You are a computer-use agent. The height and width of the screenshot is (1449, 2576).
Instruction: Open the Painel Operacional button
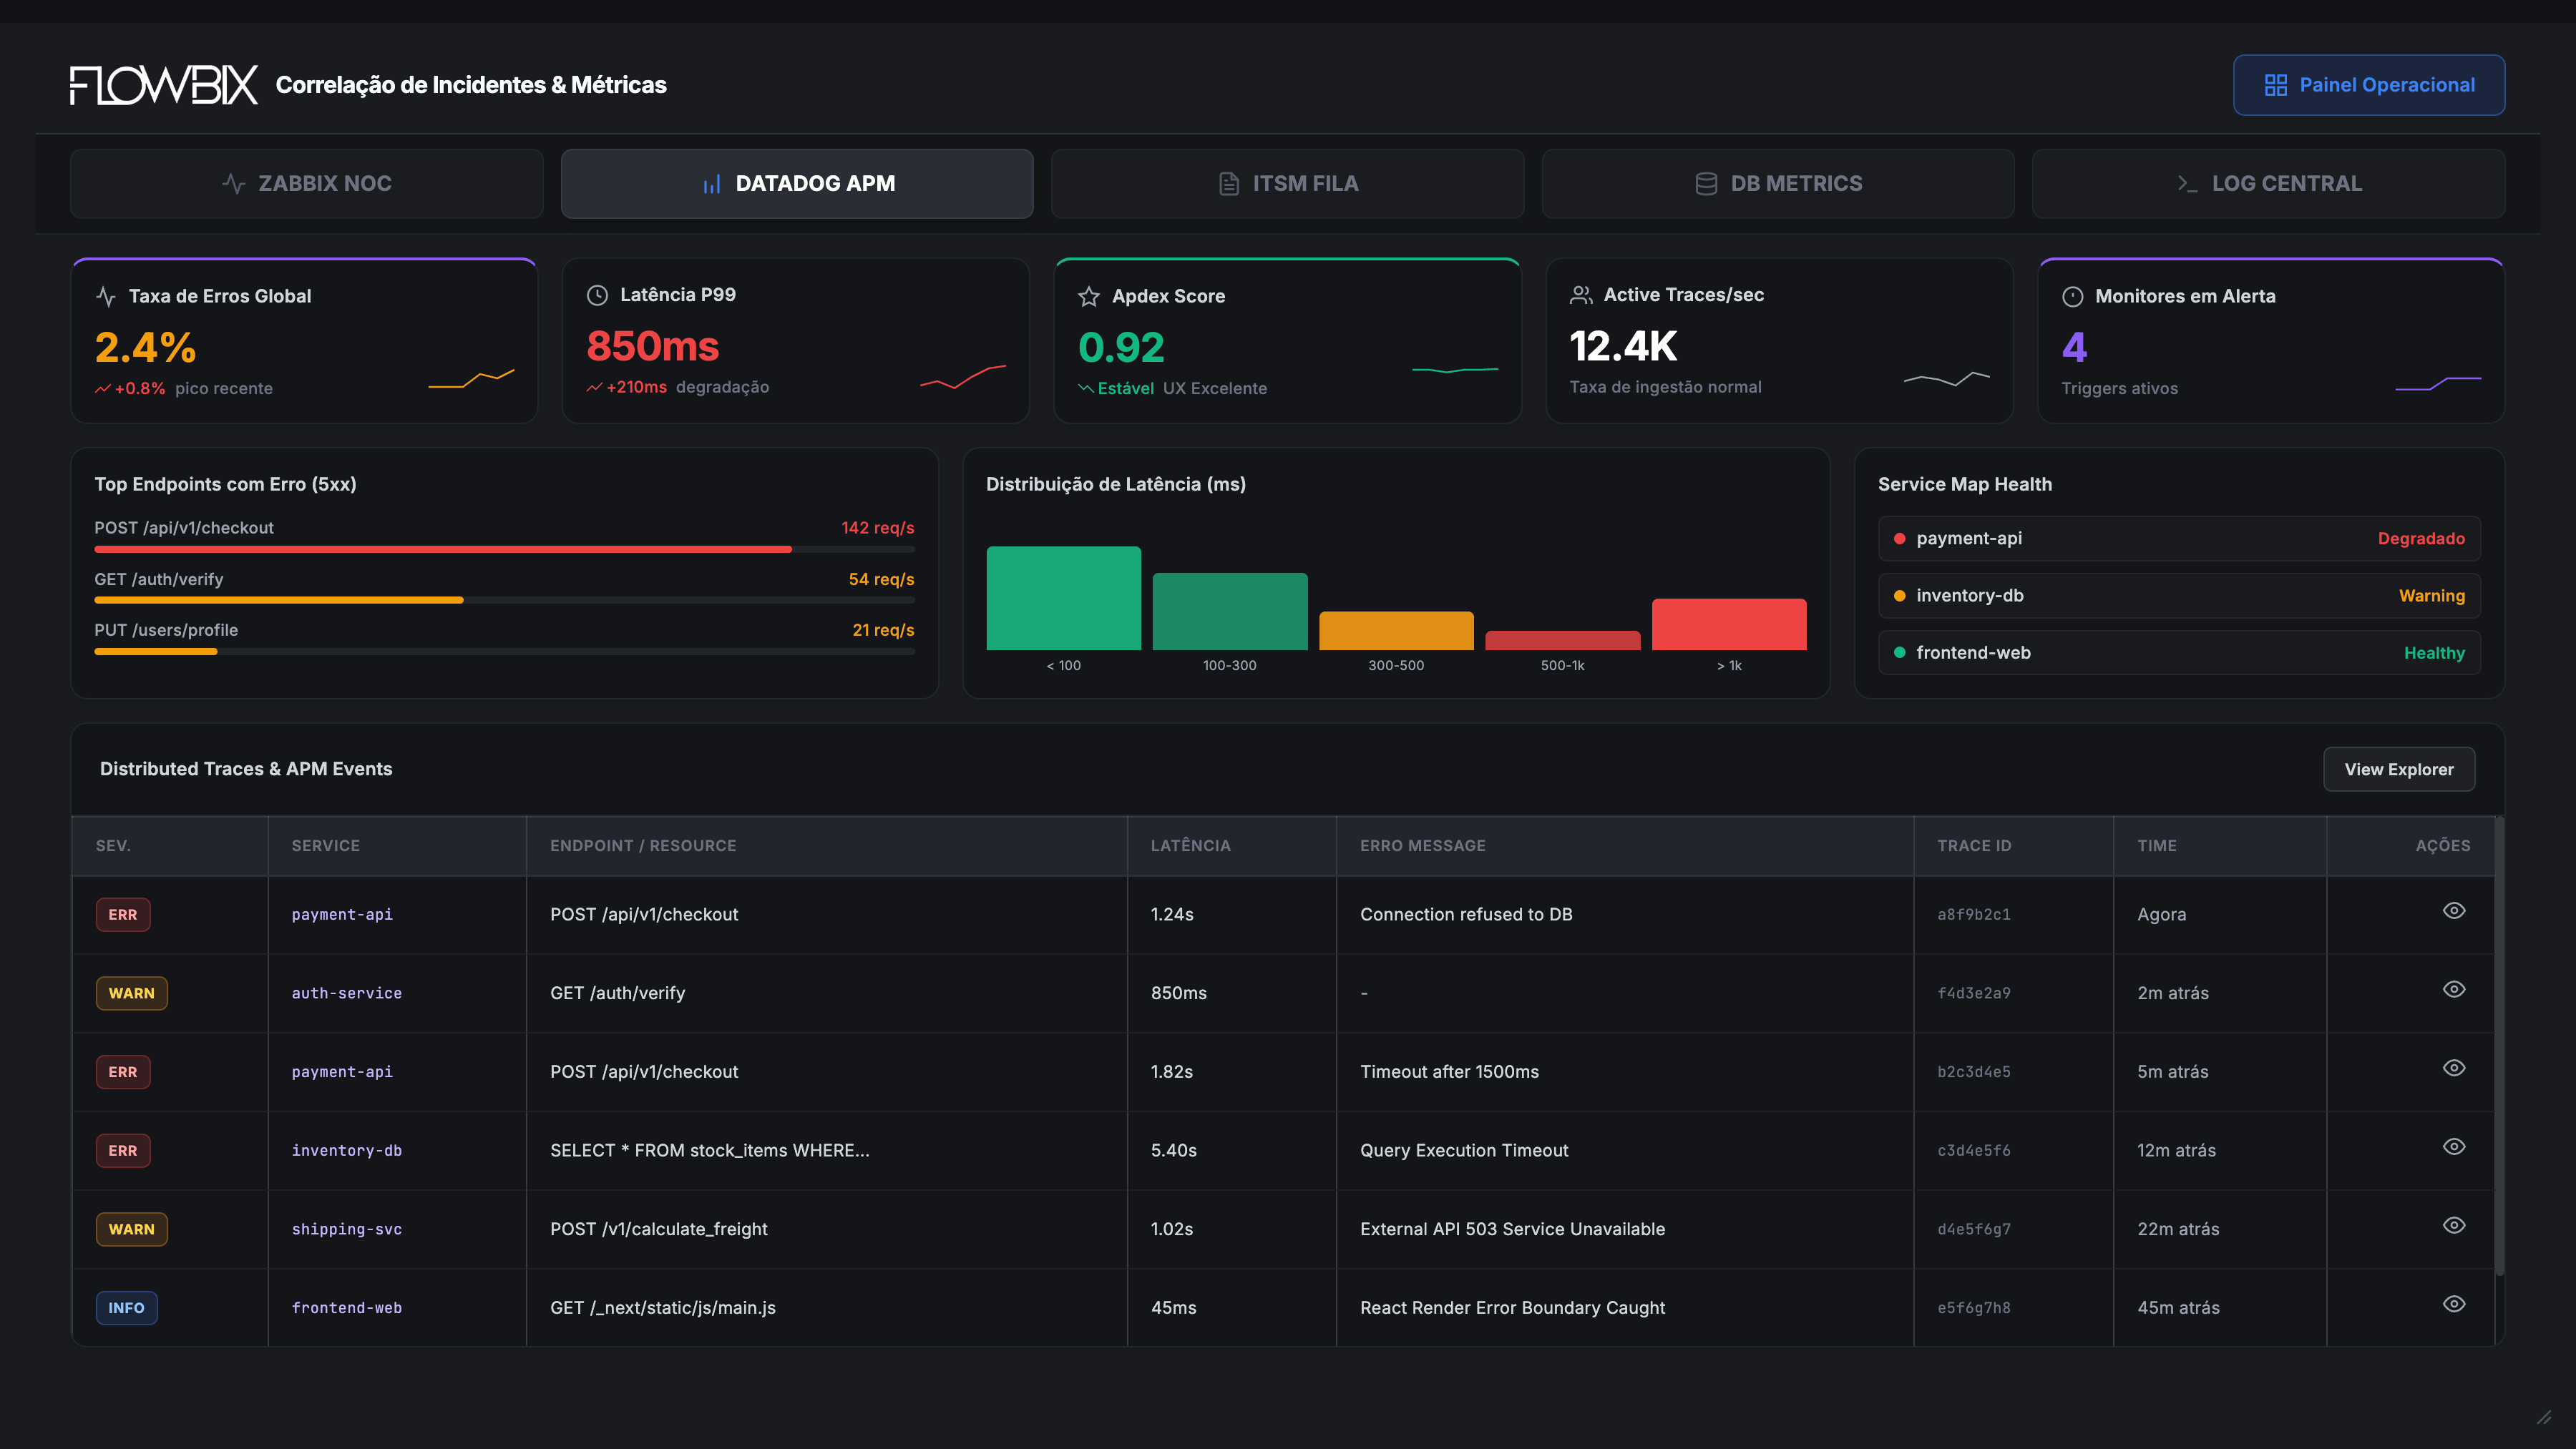click(2368, 85)
